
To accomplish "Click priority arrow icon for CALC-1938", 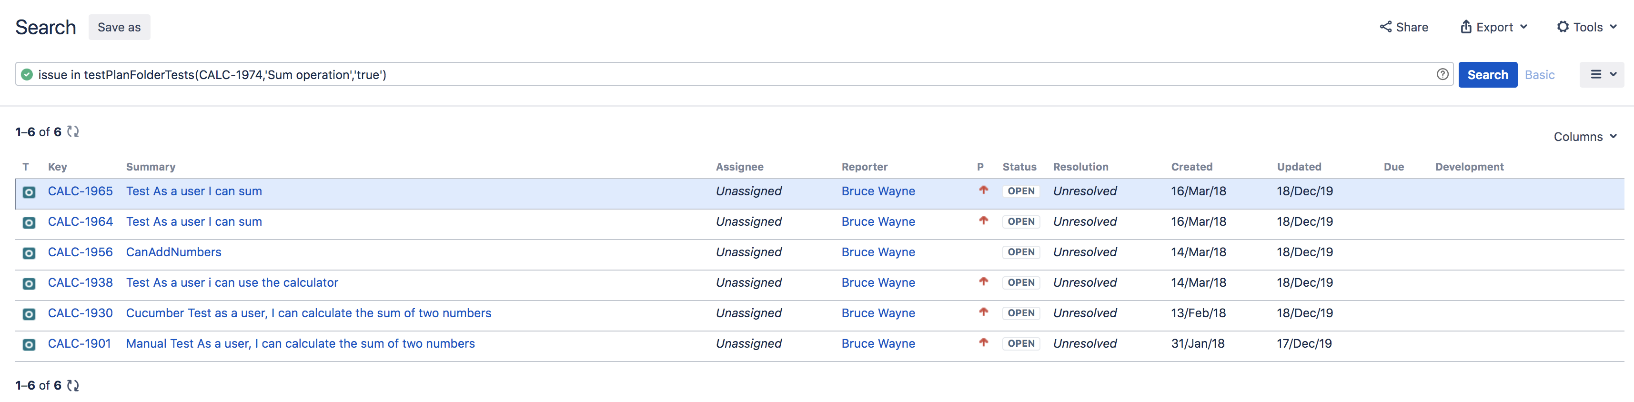I will (983, 281).
